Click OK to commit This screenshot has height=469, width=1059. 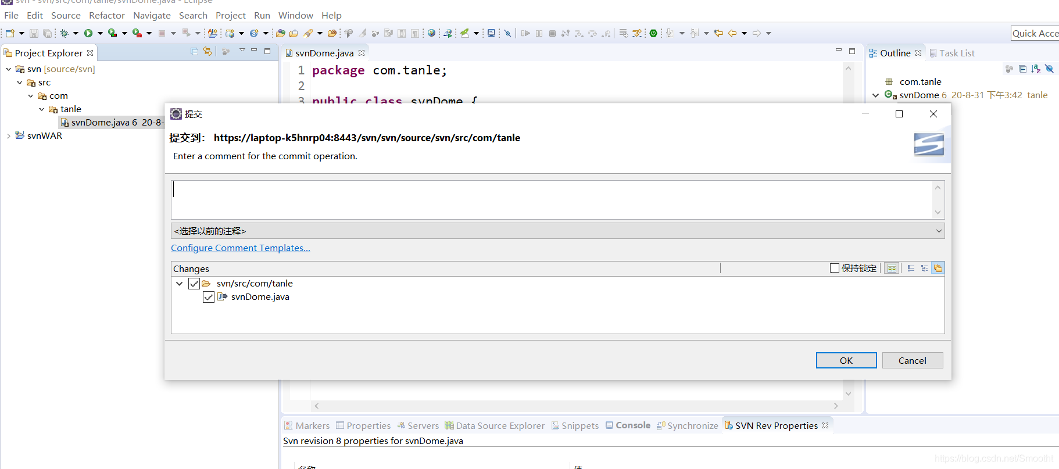846,360
